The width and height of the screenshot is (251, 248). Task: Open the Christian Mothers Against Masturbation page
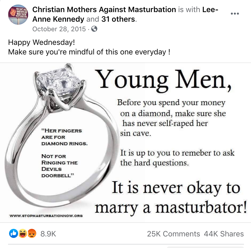[x=104, y=10]
